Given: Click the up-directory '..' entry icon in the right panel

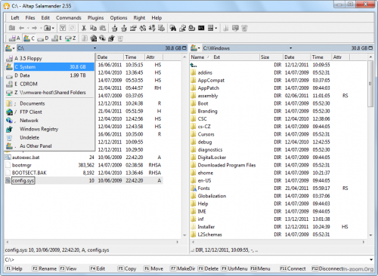Looking at the screenshot, I should pos(194,65).
